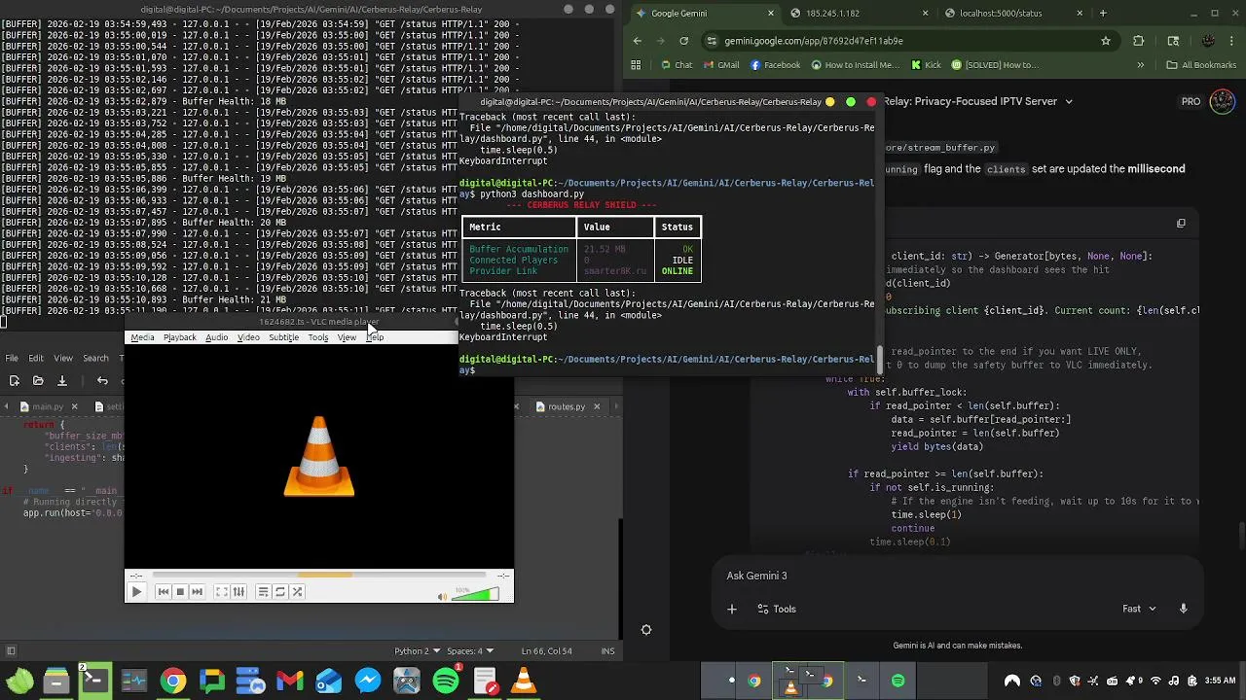Open text editor Search menu
The width and height of the screenshot is (1246, 700).
click(95, 358)
